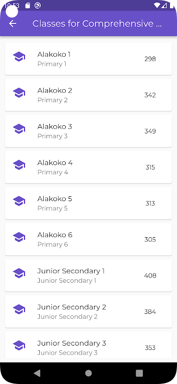The width and height of the screenshot is (177, 384).
Task: Click the graduation cap icon beside Alakoko 3
Action: [x=19, y=129]
